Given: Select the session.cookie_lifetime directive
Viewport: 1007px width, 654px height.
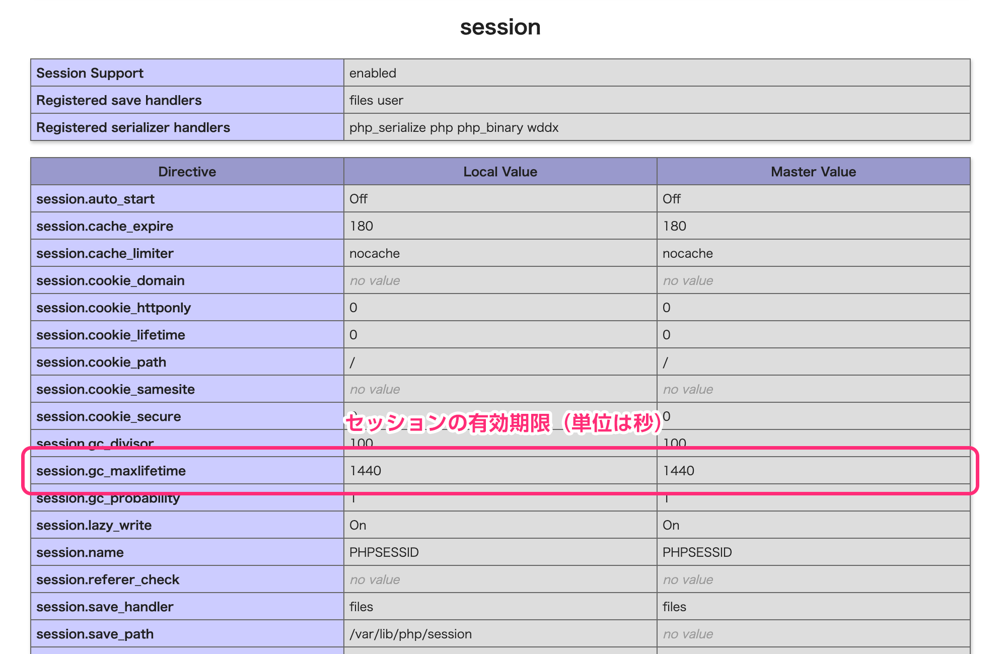Looking at the screenshot, I should point(111,335).
